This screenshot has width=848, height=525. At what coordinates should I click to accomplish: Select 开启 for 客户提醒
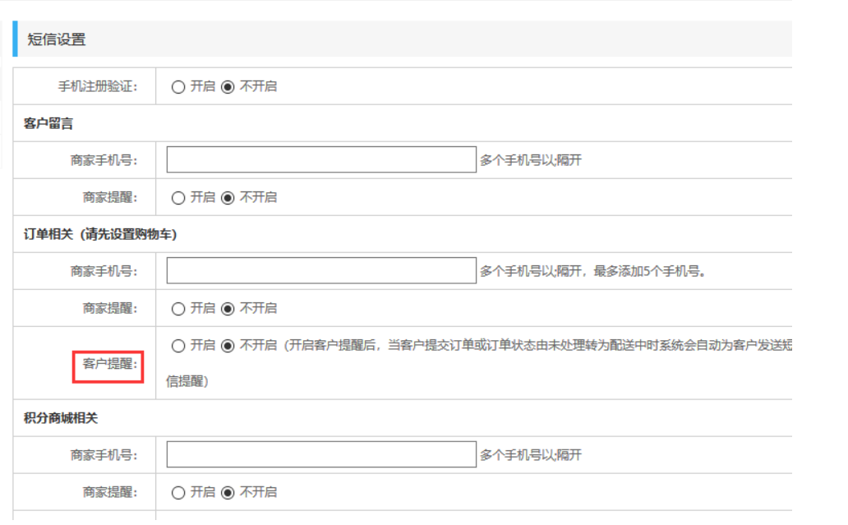click(178, 346)
